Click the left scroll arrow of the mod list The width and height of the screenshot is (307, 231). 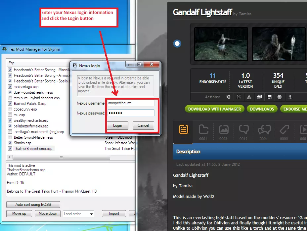click(9, 157)
